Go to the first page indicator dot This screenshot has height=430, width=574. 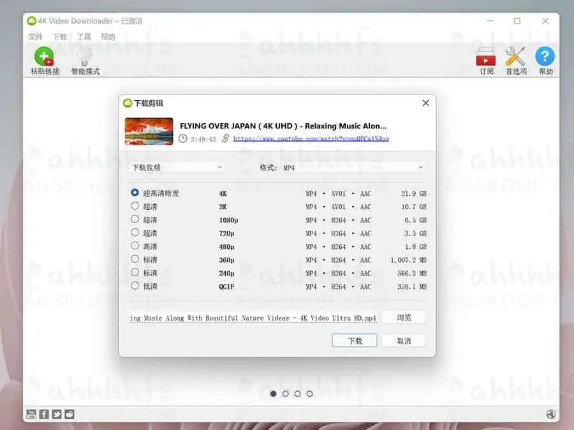coord(273,394)
